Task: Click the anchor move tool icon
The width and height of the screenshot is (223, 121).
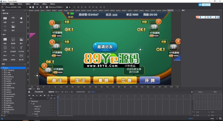Action: (x=74, y=7)
